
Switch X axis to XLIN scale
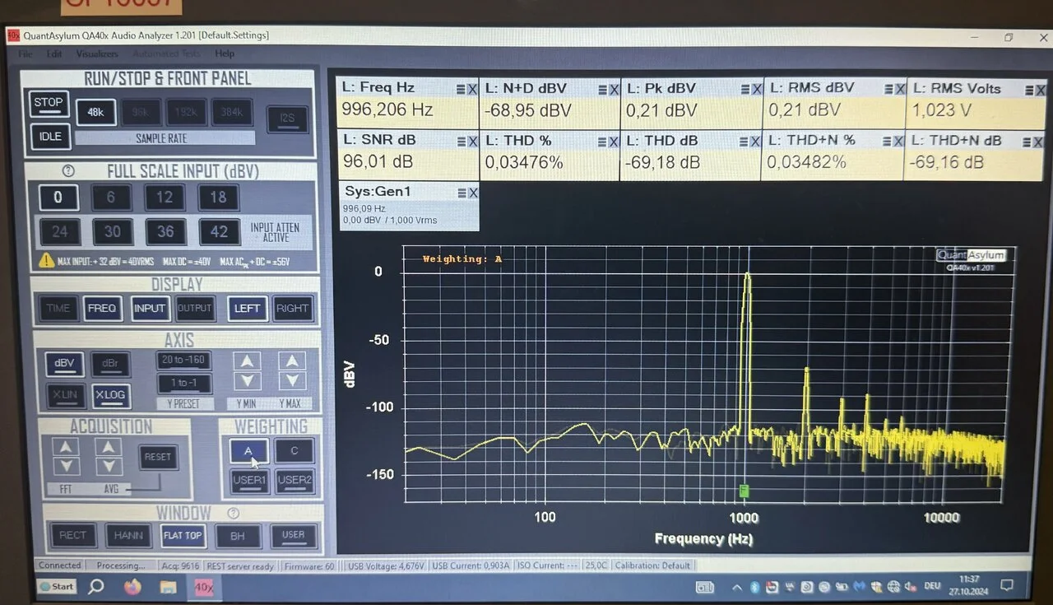coord(64,395)
